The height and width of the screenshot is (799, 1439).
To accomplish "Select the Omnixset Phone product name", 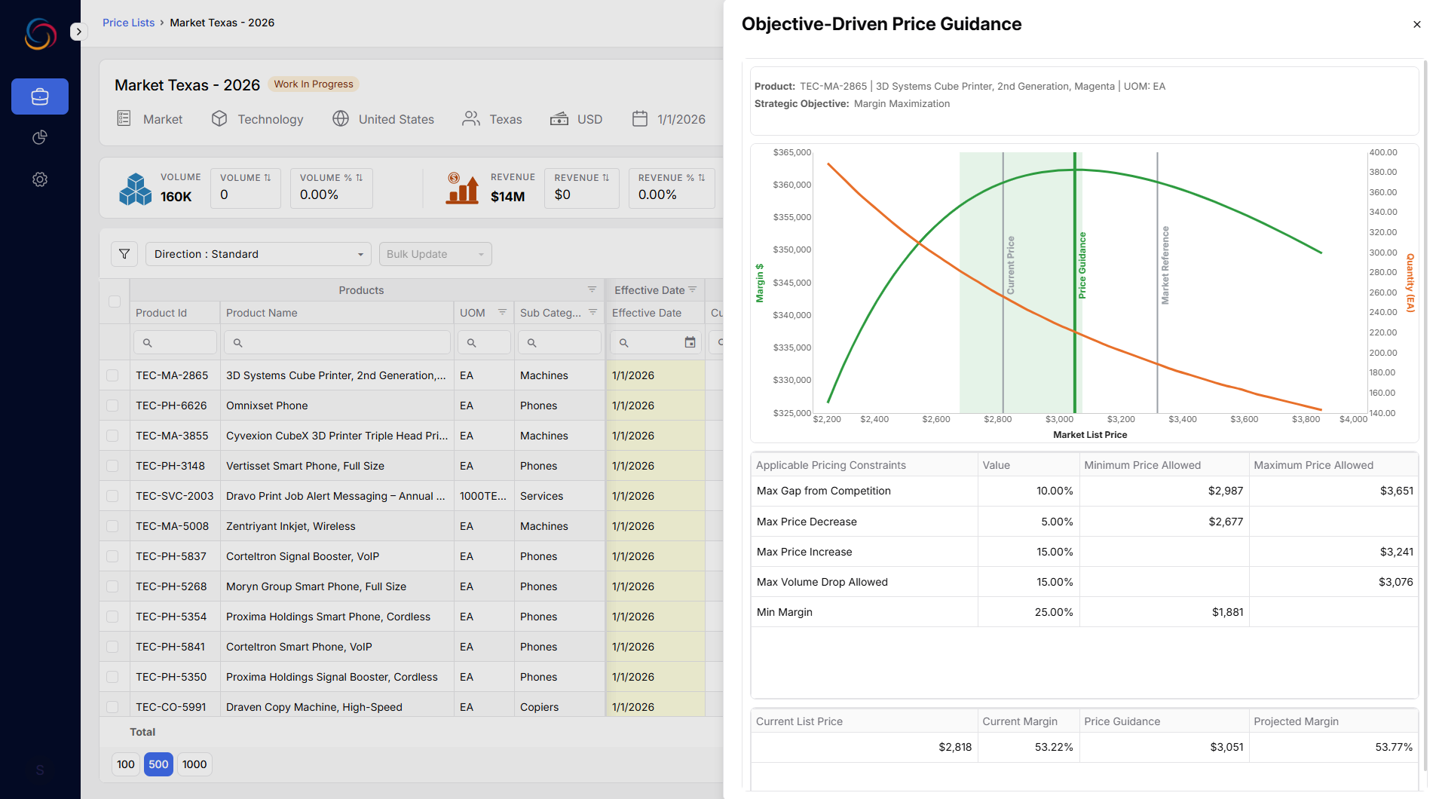I will pos(267,406).
